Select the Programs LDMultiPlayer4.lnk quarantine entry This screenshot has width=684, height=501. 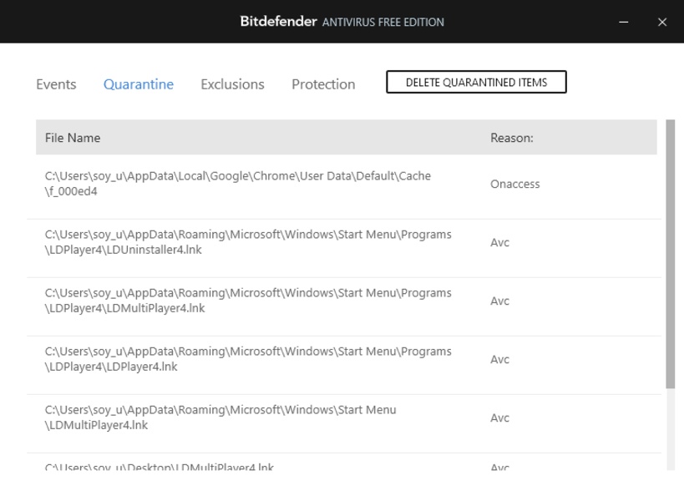(x=248, y=301)
